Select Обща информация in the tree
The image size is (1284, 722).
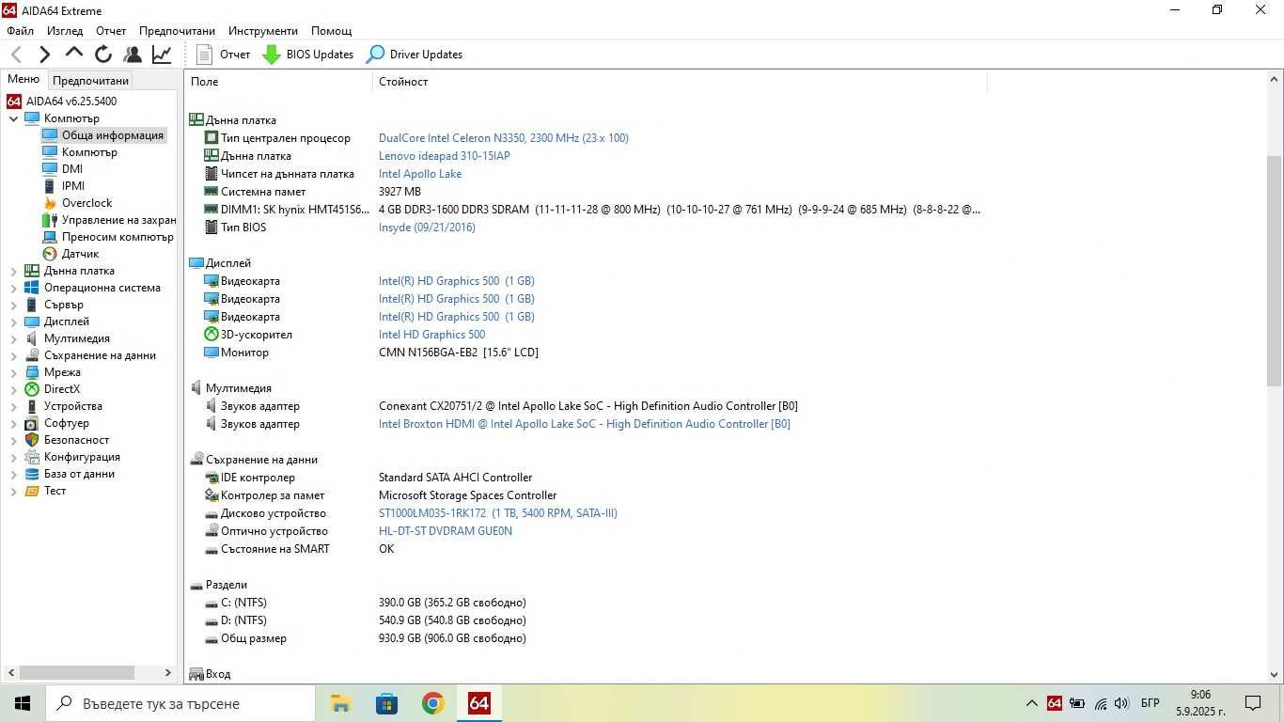[x=113, y=135]
